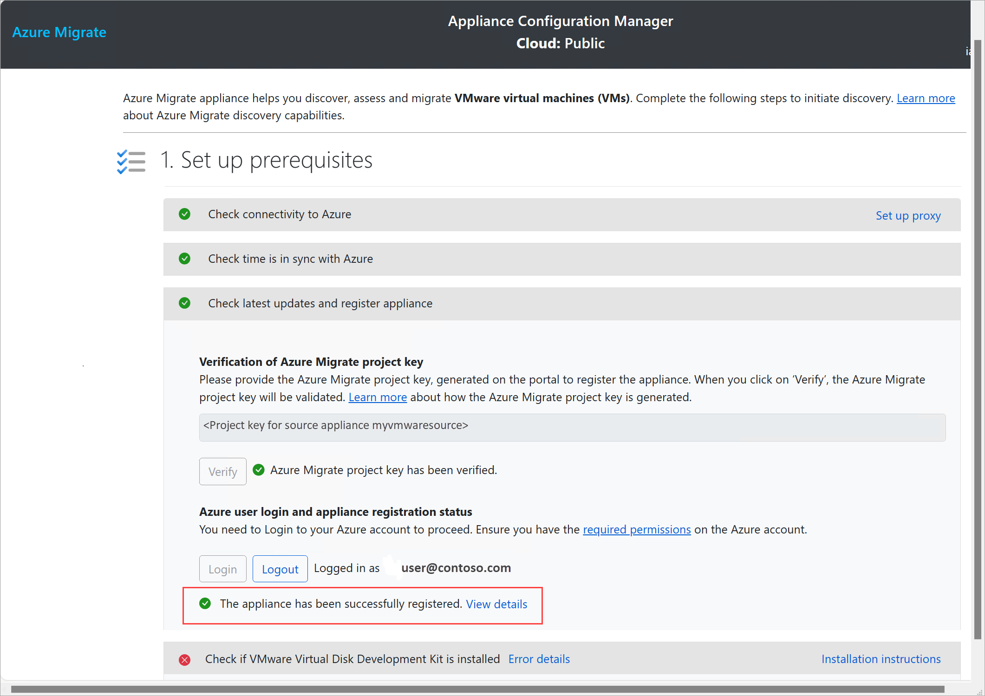
Task: Click green checkmark beside time sync check
Action: pyautogui.click(x=184, y=259)
